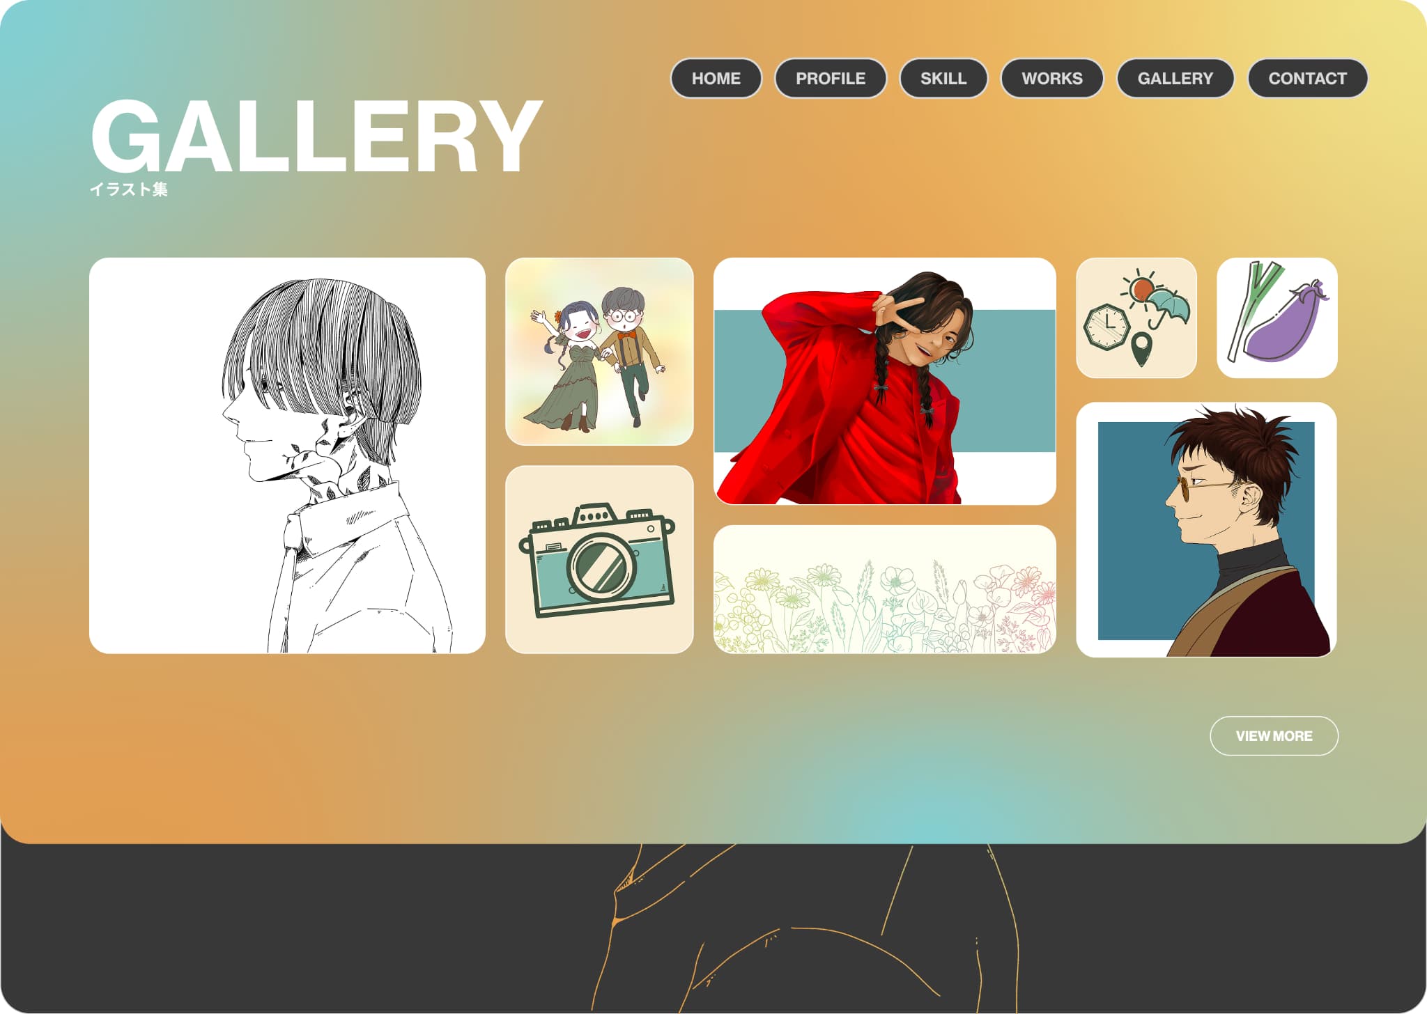This screenshot has width=1427, height=1014.
Task: Open the WORKS section
Action: pyautogui.click(x=1052, y=78)
